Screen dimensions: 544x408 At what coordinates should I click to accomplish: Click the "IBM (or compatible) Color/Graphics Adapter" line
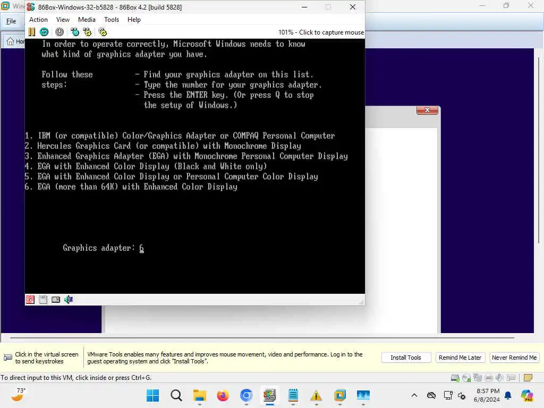(x=180, y=135)
